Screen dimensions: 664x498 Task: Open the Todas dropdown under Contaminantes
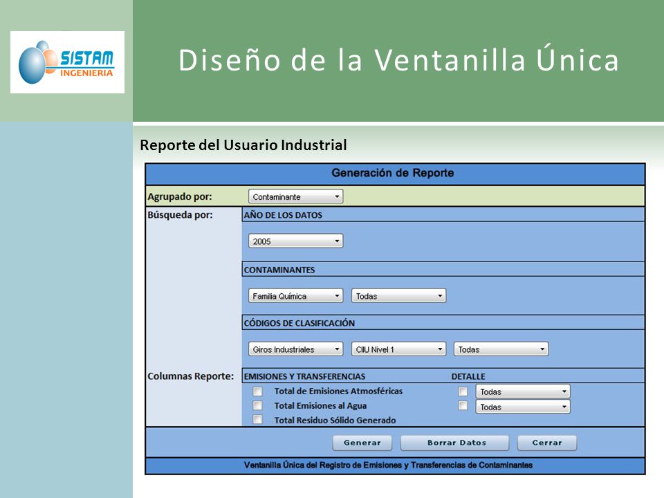point(398,295)
